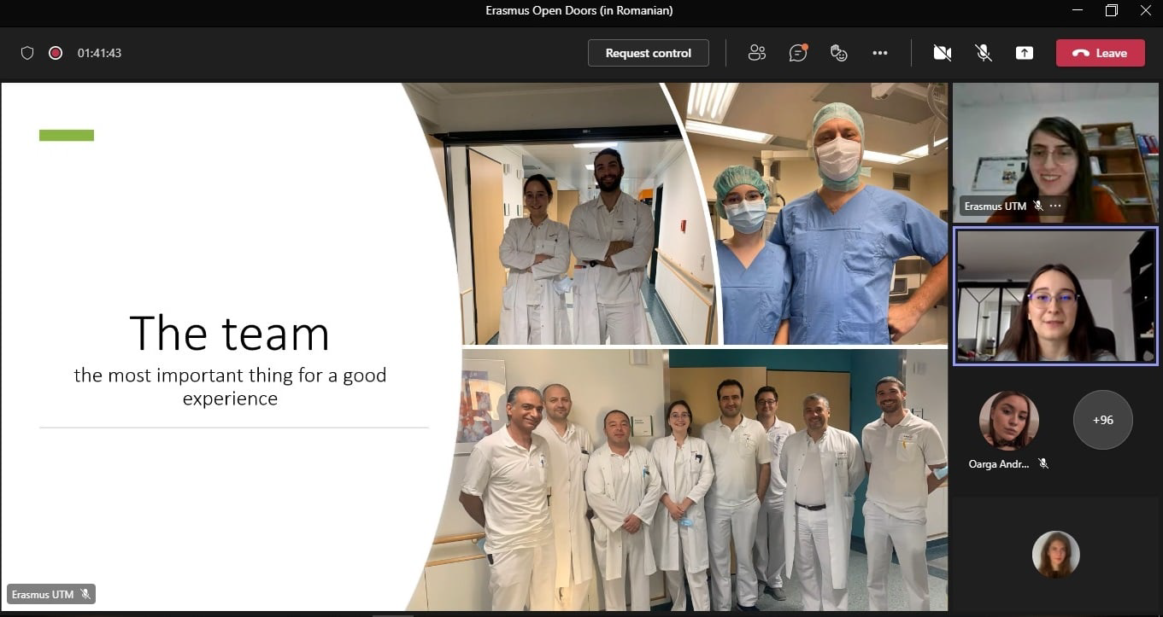Leave the meeting

(x=1100, y=53)
